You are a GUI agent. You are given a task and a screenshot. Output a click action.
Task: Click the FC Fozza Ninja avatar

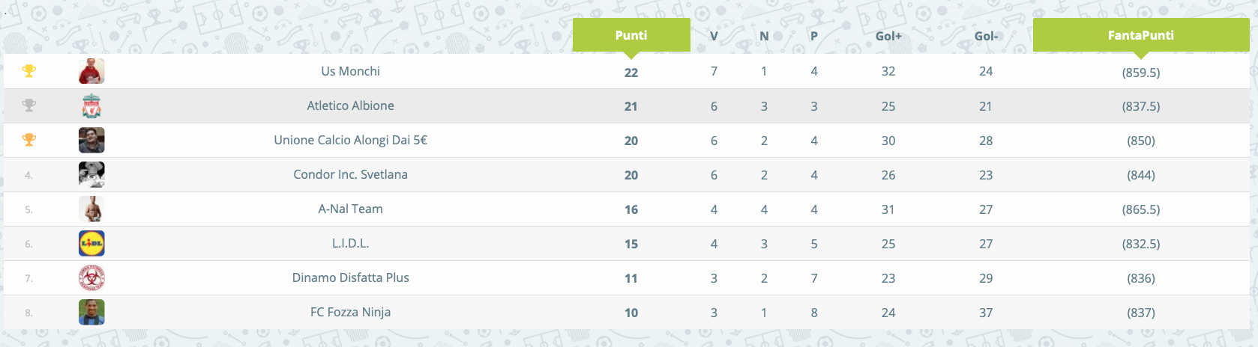click(x=91, y=313)
